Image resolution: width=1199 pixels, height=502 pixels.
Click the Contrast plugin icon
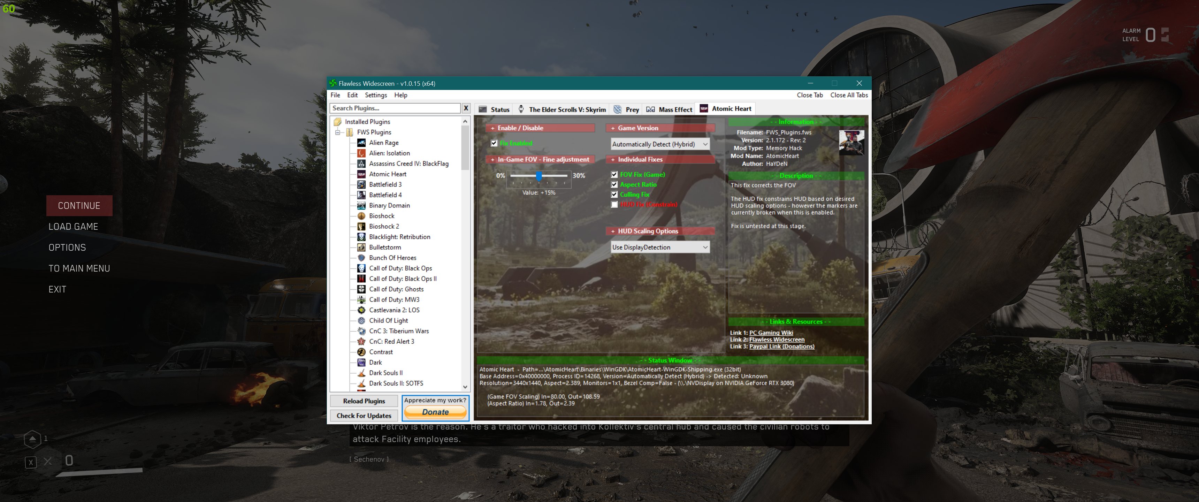point(361,352)
